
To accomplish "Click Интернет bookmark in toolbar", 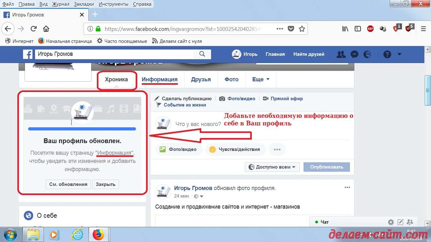I will pyautogui.click(x=20, y=41).
